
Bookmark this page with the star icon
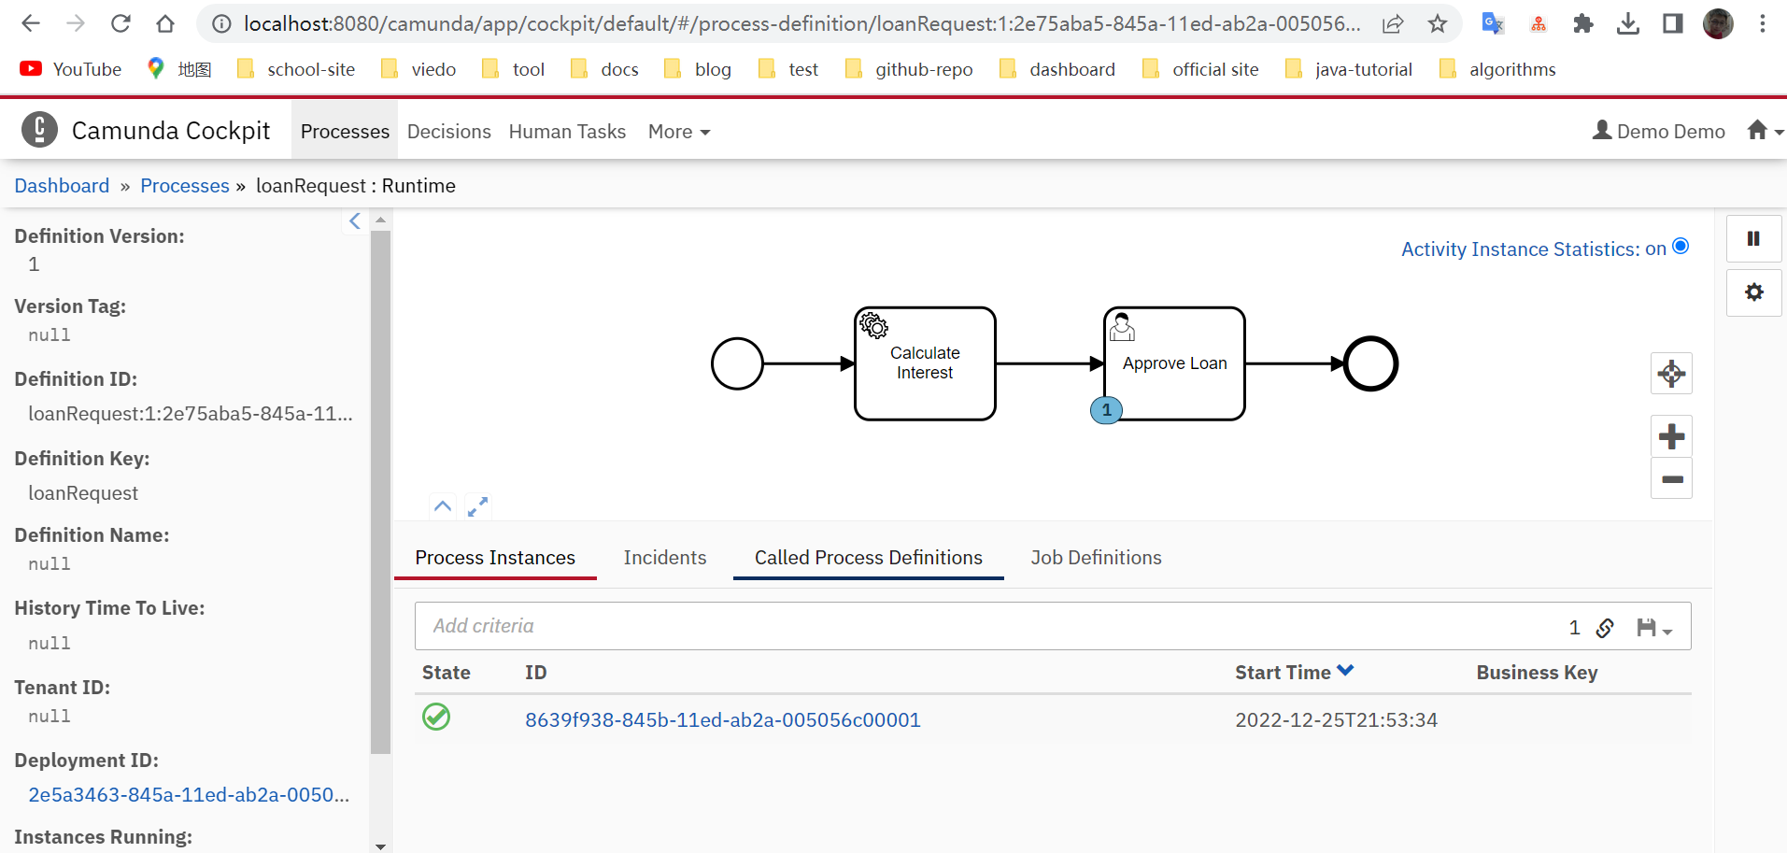[x=1438, y=24]
